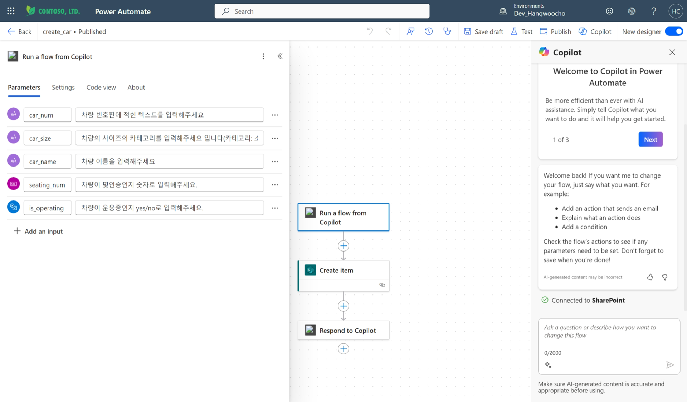Click Publish in the toolbar
This screenshot has width=687, height=402.
click(x=555, y=31)
